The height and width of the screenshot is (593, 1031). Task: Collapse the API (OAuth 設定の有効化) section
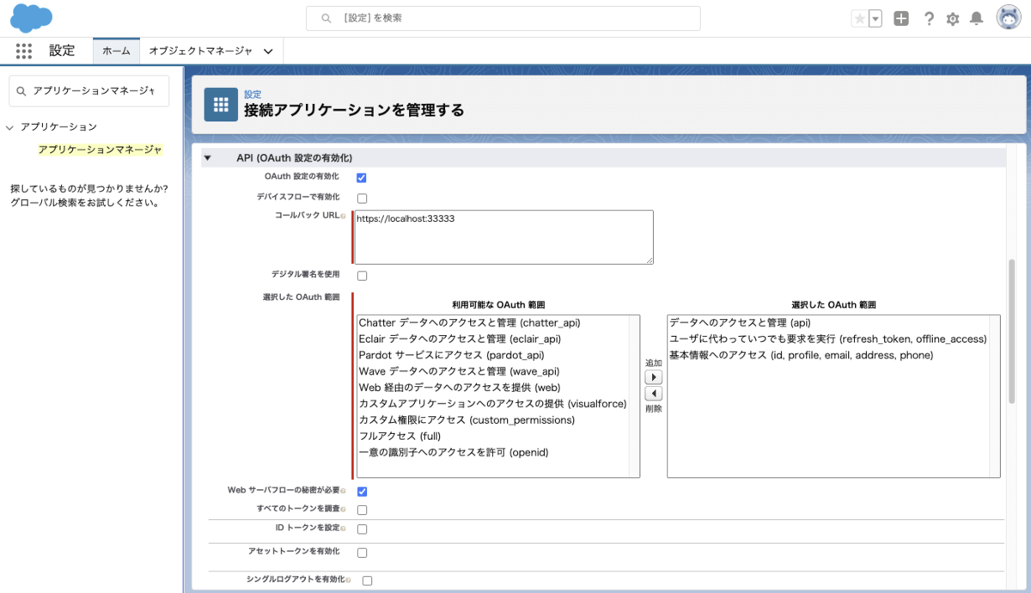[206, 157]
